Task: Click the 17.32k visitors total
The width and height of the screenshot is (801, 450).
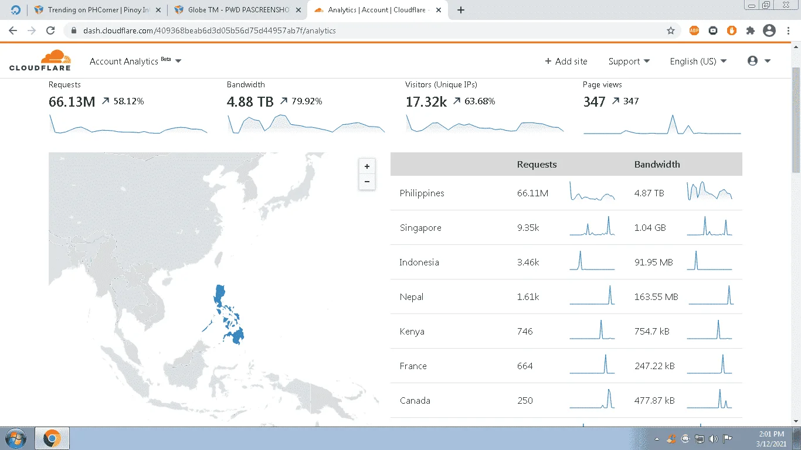Action: (x=426, y=102)
